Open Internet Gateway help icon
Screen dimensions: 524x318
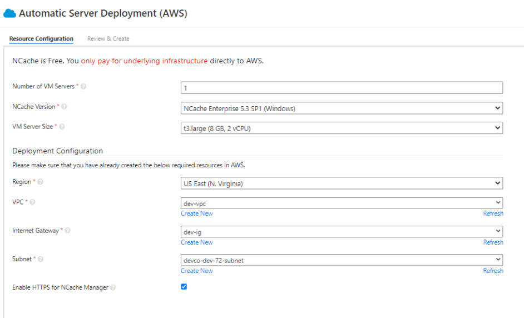(x=67, y=231)
